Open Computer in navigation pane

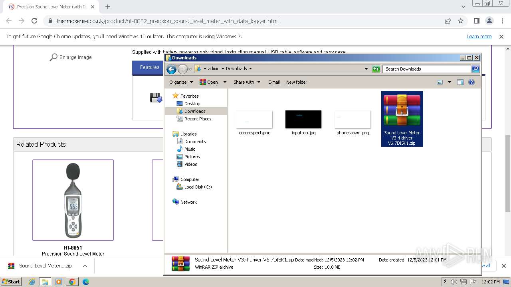tap(186, 179)
